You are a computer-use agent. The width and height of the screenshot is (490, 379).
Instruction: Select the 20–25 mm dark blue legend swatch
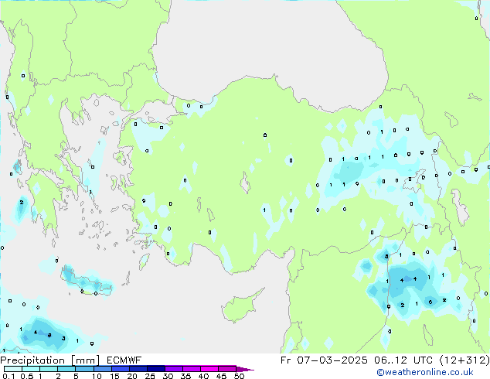pyautogui.click(x=138, y=369)
